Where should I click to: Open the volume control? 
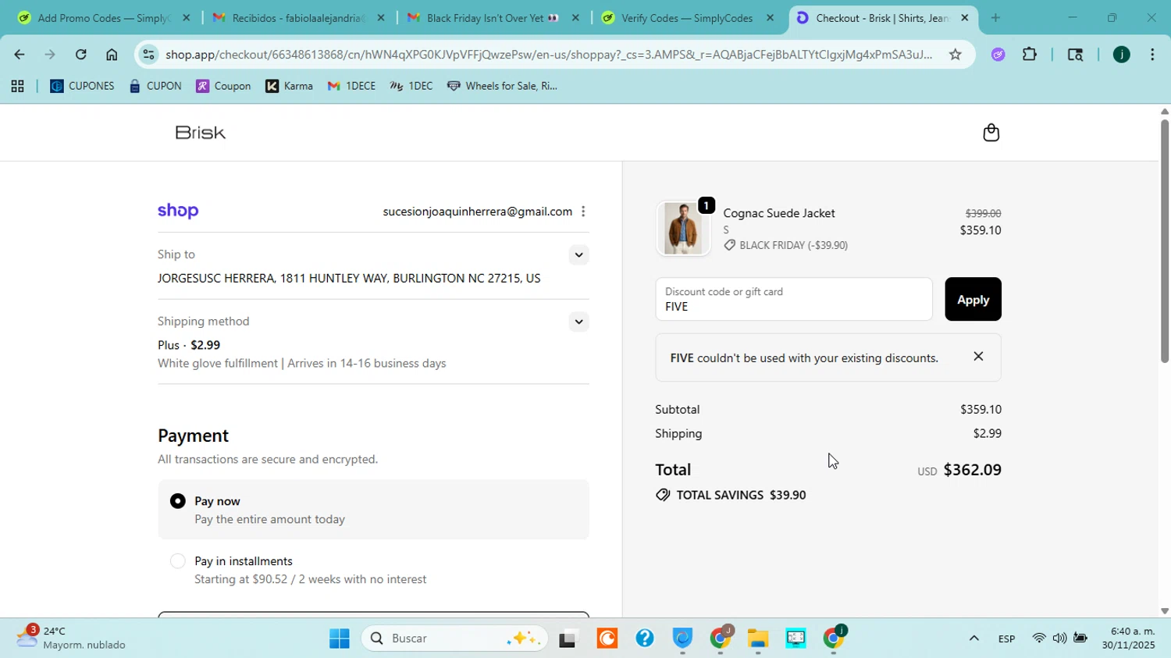1059,638
